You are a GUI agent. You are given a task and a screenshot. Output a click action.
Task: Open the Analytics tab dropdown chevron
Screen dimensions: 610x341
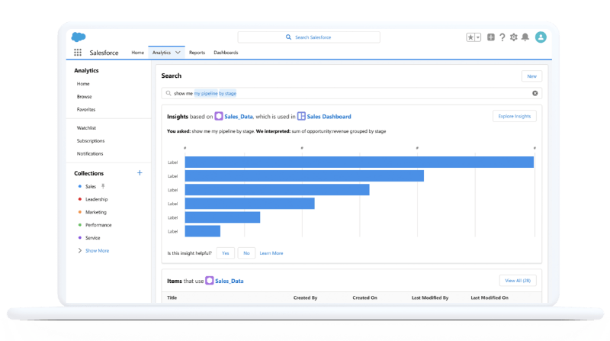coord(178,53)
